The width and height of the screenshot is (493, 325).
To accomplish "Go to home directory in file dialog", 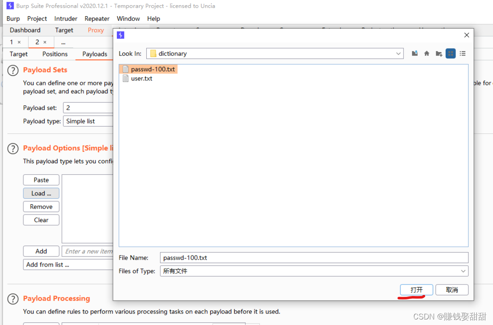I will tap(426, 53).
